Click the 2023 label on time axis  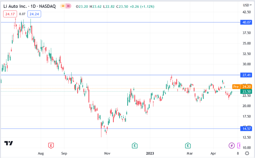coord(150,154)
